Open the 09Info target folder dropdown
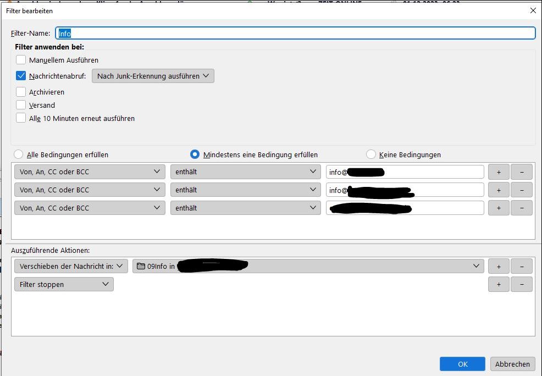This screenshot has width=542, height=376. tap(308, 266)
